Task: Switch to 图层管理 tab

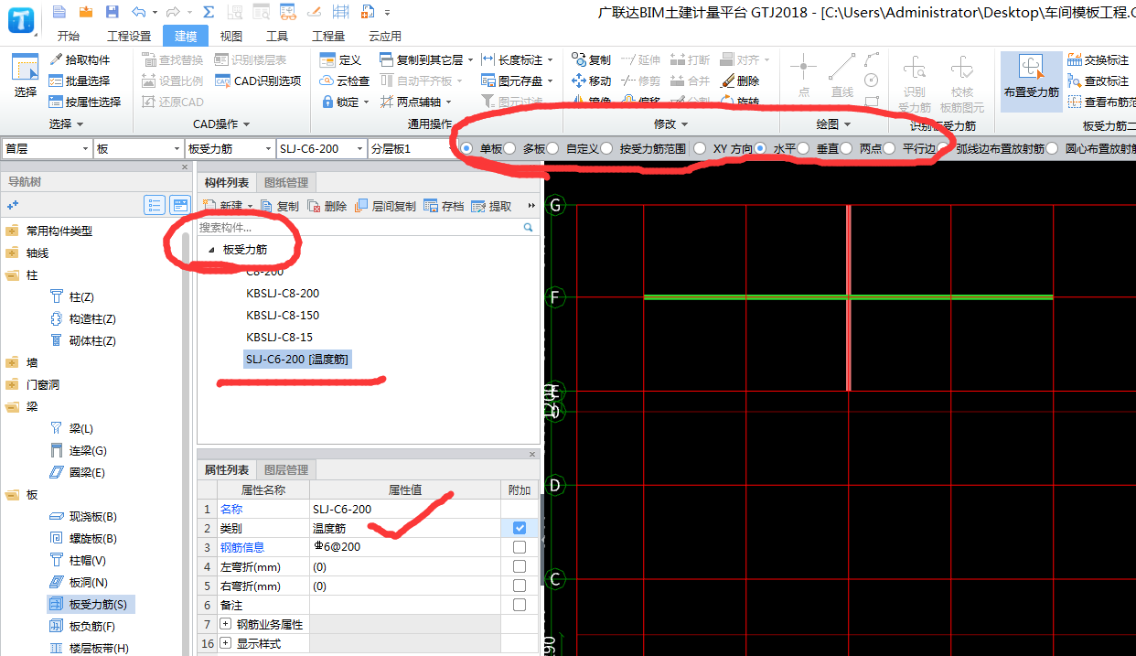Action: coord(286,469)
